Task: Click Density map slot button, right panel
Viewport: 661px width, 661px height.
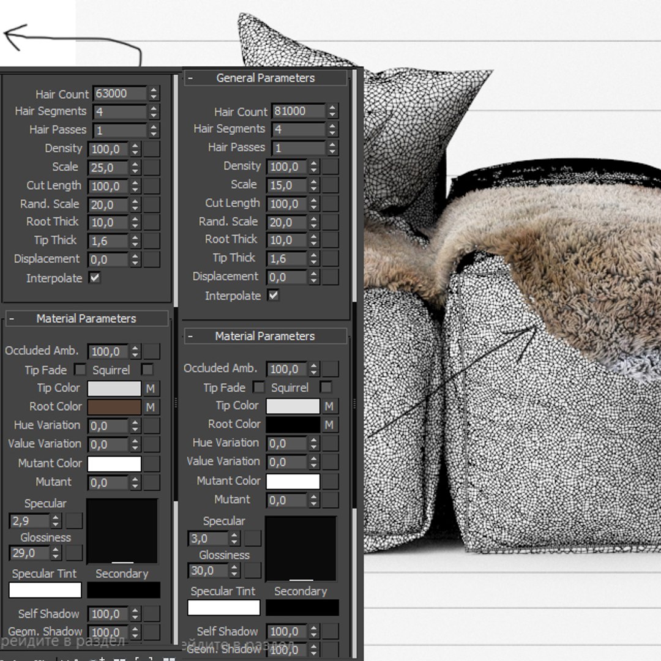Action: (x=330, y=167)
